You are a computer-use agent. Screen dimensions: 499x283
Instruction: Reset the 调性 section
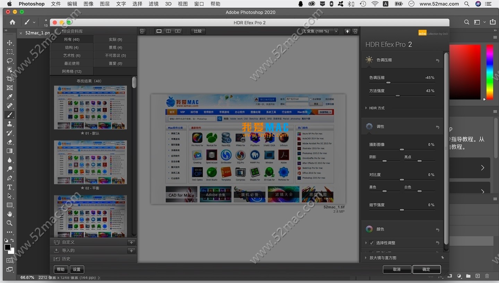438,127
